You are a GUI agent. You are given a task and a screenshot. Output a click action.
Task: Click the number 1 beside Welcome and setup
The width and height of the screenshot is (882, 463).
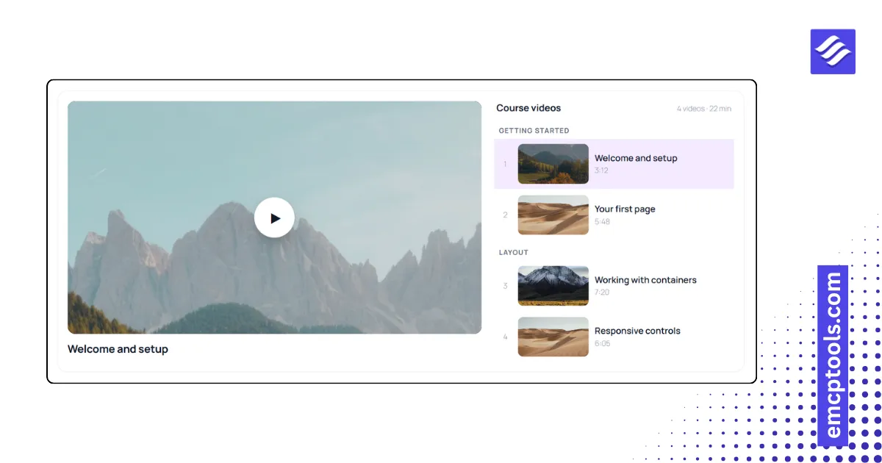point(505,164)
